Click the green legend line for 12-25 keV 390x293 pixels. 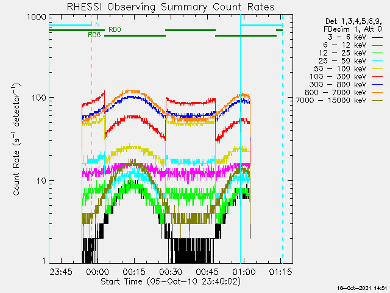coord(377,53)
